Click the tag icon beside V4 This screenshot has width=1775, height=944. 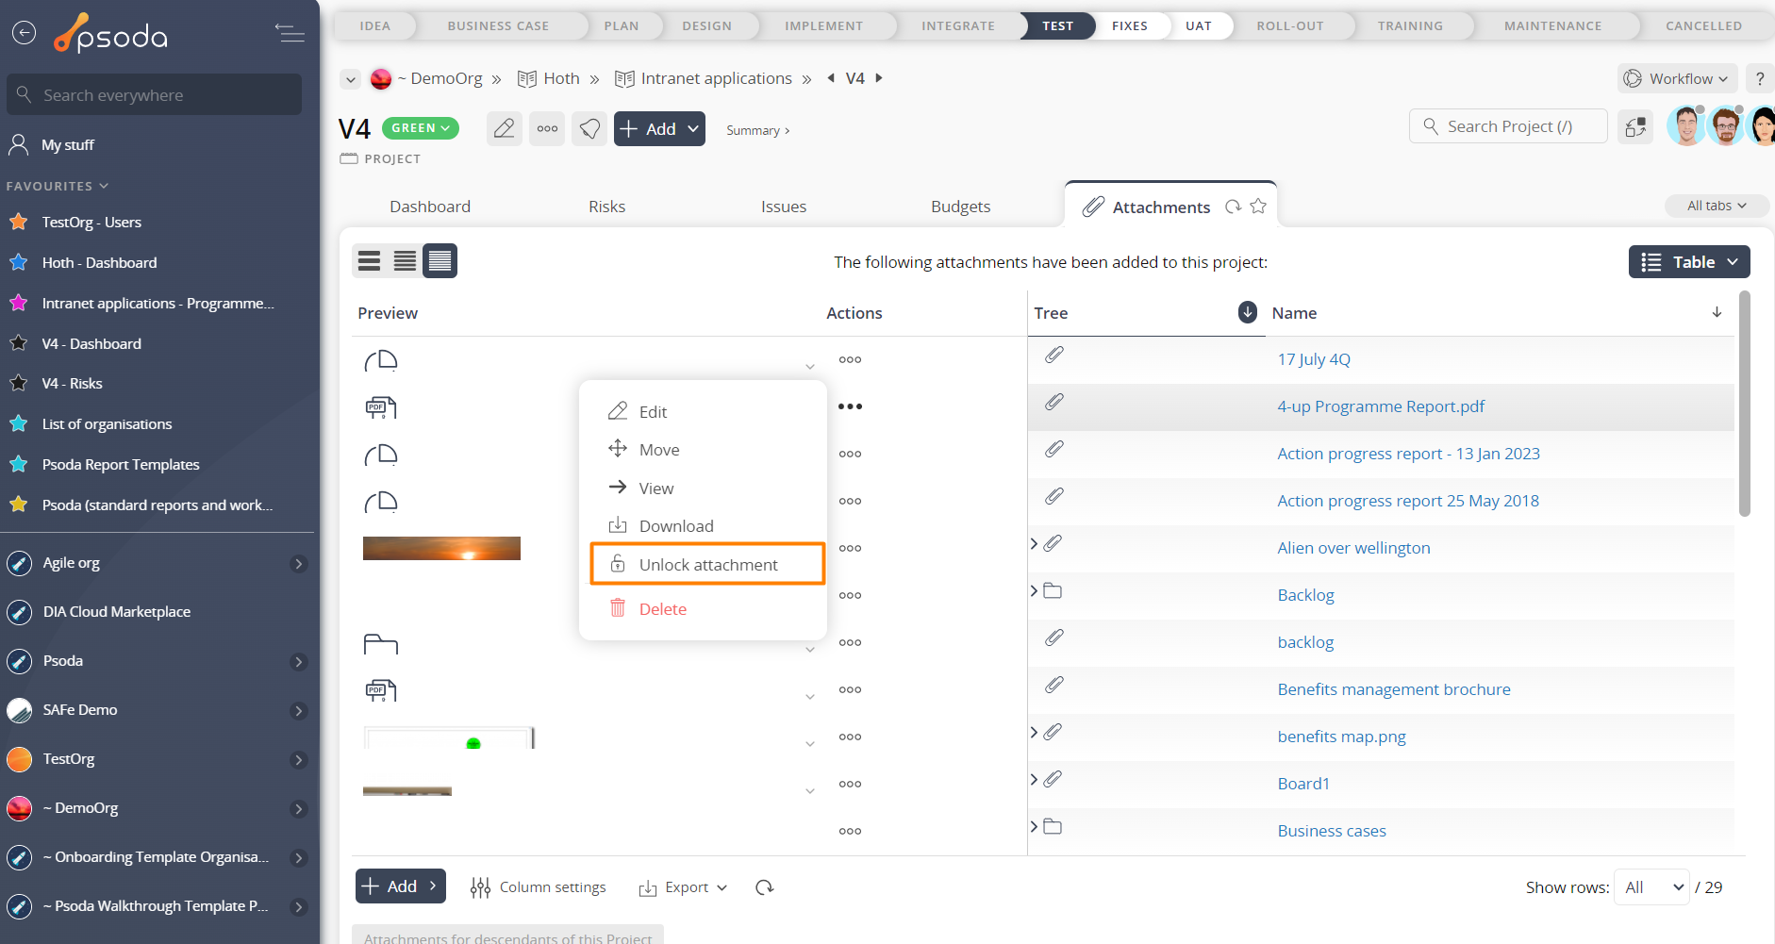tap(589, 128)
